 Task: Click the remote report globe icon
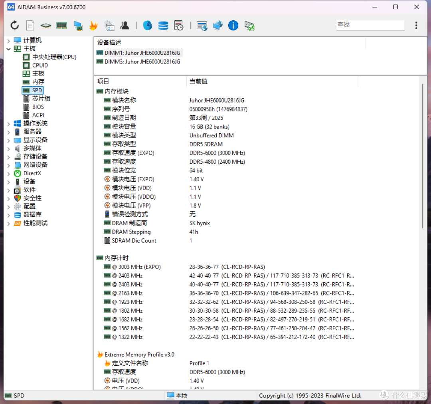click(x=202, y=26)
